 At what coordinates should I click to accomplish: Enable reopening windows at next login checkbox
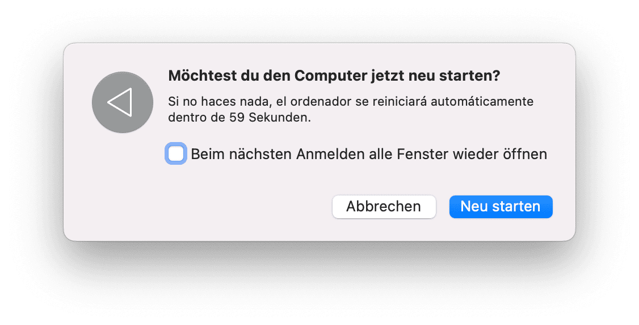coord(176,154)
